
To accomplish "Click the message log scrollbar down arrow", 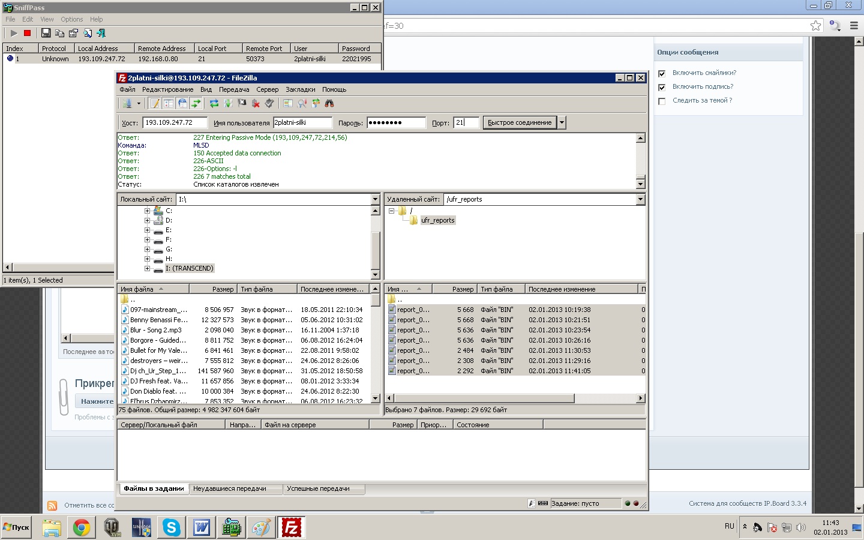I will coord(640,184).
